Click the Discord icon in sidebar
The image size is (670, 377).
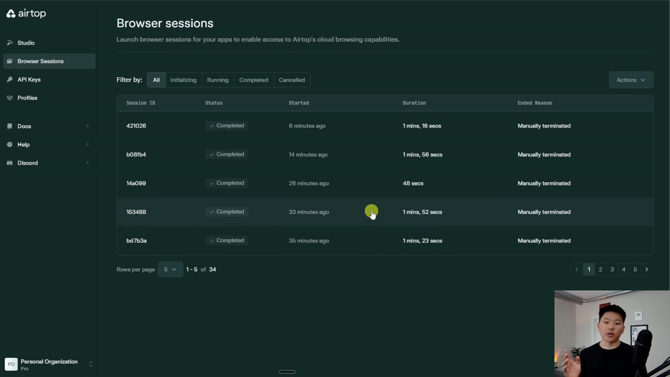[x=9, y=163]
